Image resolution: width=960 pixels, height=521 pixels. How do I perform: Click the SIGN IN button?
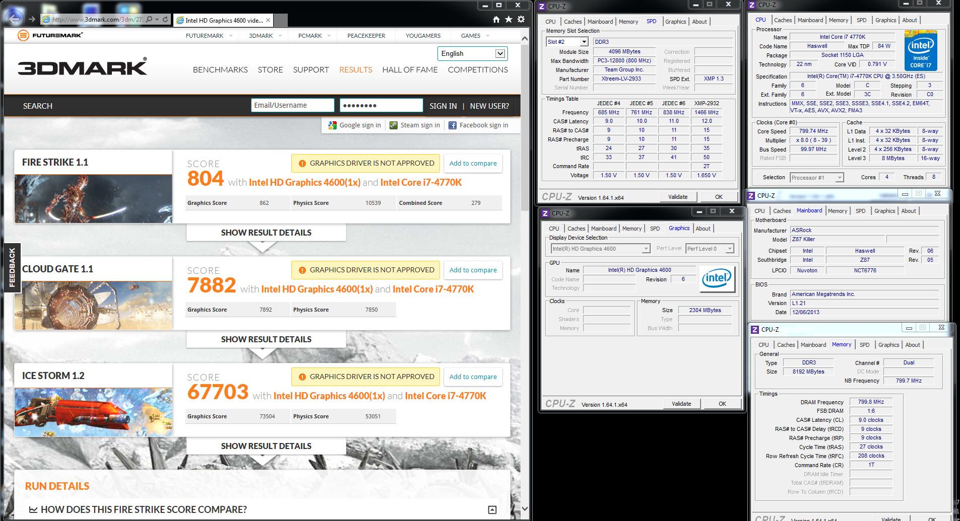(443, 106)
